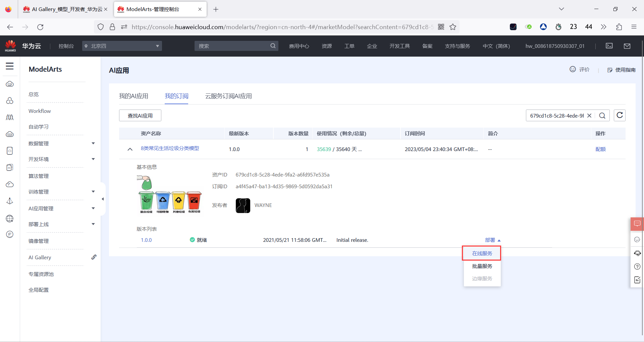
Task: Click the evaluation smiley icon beside 评价
Action: click(x=573, y=69)
